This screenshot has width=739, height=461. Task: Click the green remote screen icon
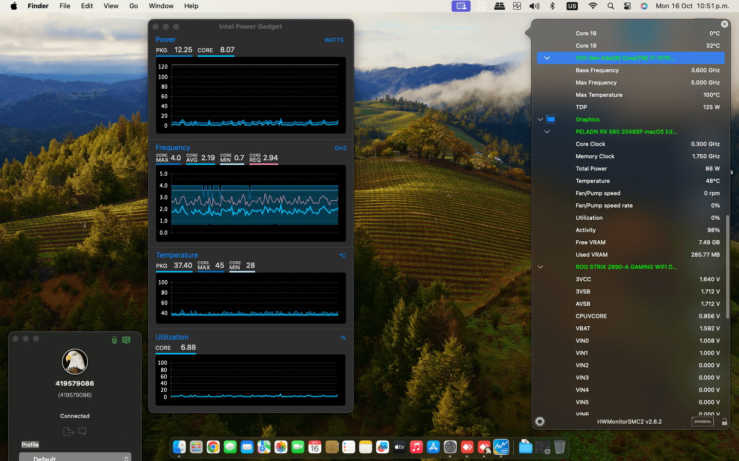coord(126,340)
